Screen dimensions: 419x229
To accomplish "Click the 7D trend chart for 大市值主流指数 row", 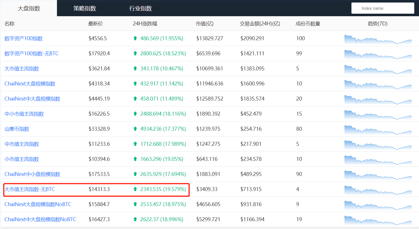I will [x=378, y=70].
